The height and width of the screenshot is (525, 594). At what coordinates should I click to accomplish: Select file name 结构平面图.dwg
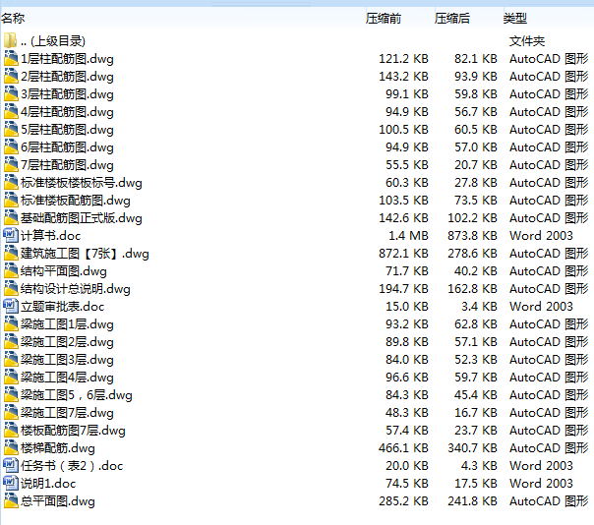[x=64, y=271]
